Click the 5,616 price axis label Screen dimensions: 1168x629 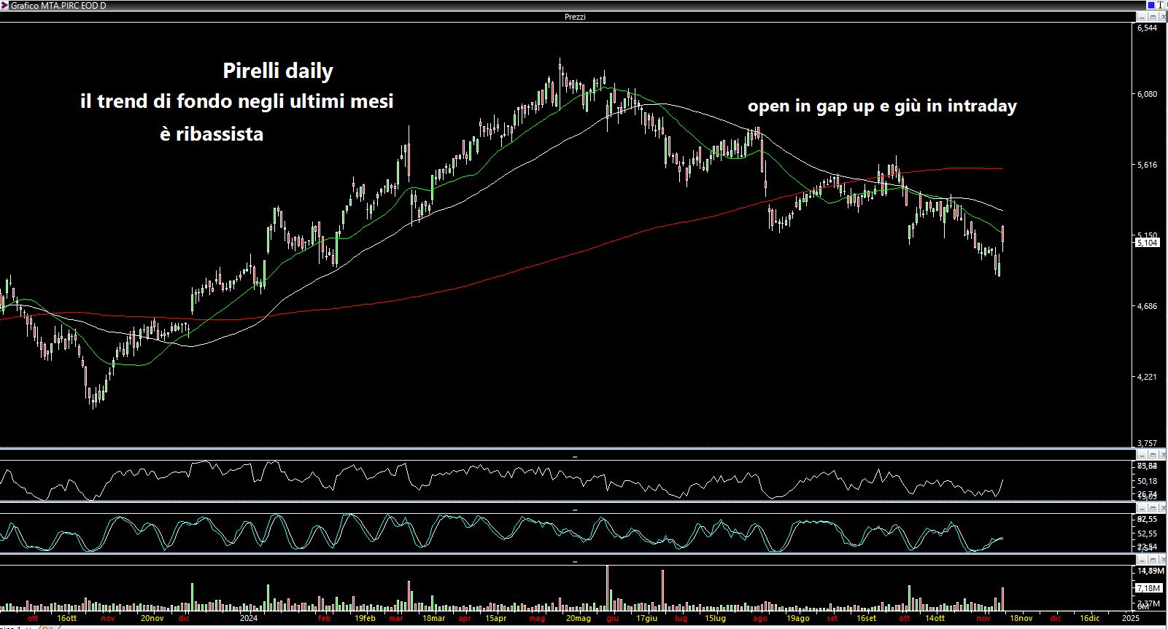tap(1147, 165)
